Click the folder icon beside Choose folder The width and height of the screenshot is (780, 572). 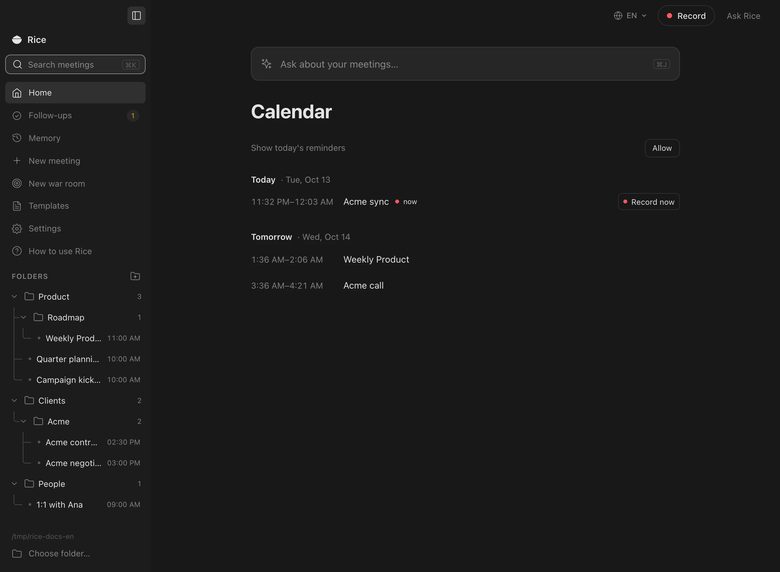coord(17,553)
